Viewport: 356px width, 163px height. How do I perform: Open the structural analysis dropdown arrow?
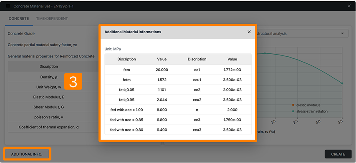[x=342, y=33]
